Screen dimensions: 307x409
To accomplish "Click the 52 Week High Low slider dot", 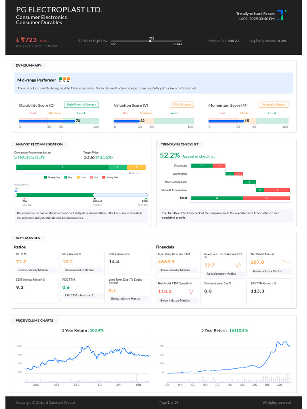I will pyautogui.click(x=150, y=41).
